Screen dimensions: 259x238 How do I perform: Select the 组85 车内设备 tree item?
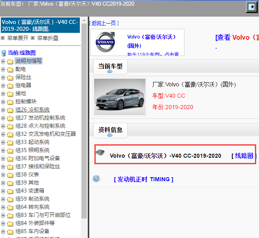[x=32, y=231]
